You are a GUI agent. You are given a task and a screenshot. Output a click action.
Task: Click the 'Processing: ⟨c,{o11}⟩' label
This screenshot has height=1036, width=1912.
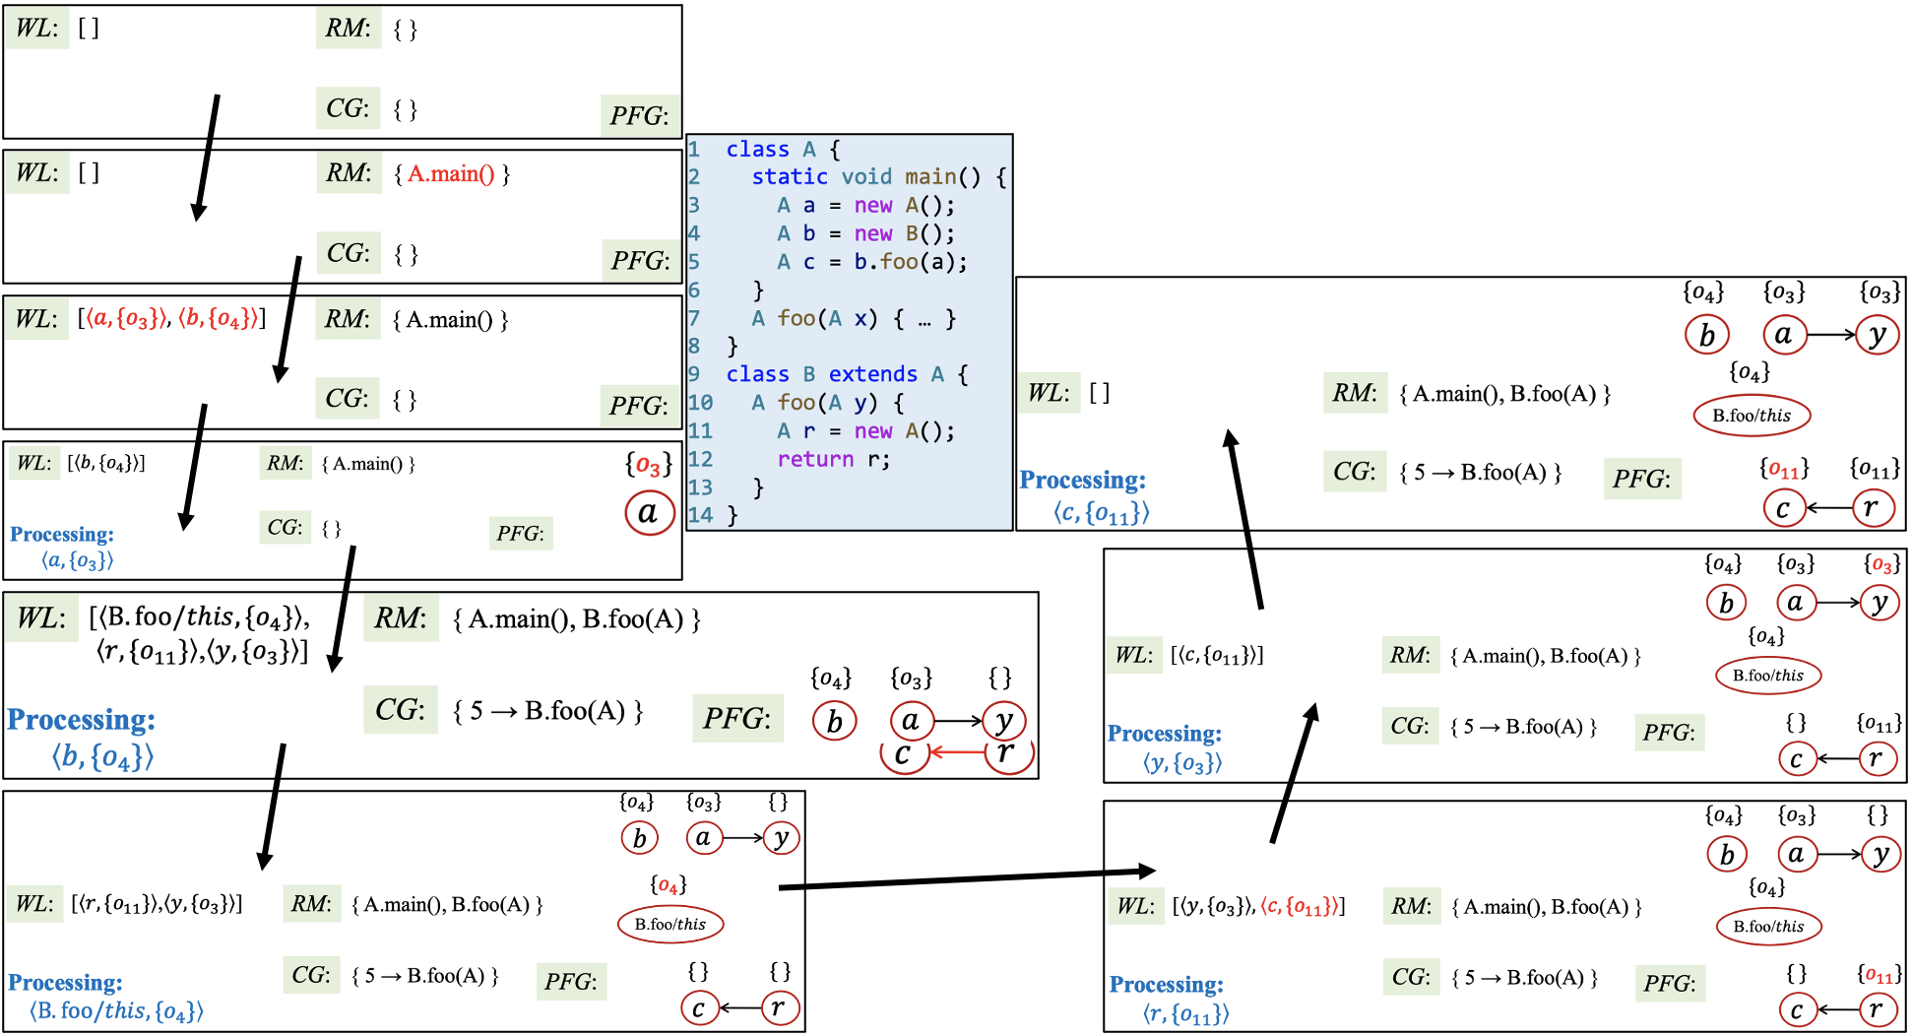[x=1084, y=496]
